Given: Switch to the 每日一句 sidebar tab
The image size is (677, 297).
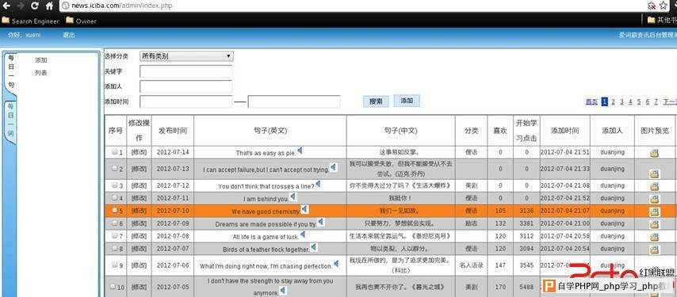Looking at the screenshot, I should point(11,71).
